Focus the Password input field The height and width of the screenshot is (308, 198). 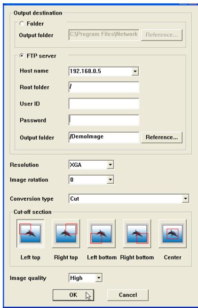[104, 120]
